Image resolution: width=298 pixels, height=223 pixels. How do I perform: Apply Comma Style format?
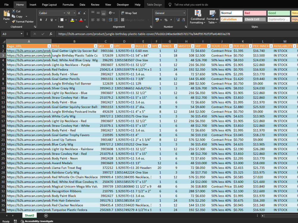click(171, 20)
